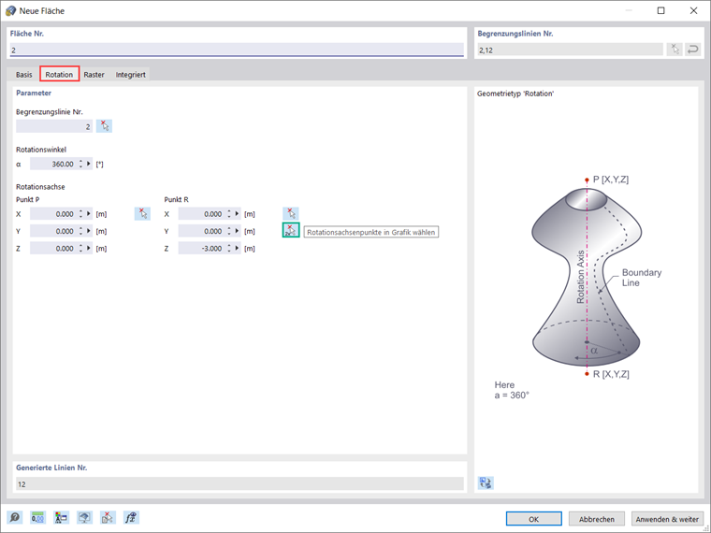Pick Begrenzungslinien graphically at top right
This screenshot has height=533, width=711.
pos(675,50)
